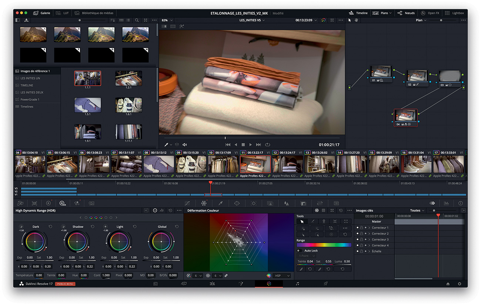Open the Curves palette icon

(x=187, y=203)
